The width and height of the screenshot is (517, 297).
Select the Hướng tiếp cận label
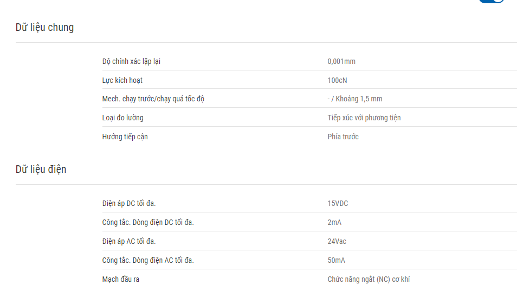coord(125,137)
